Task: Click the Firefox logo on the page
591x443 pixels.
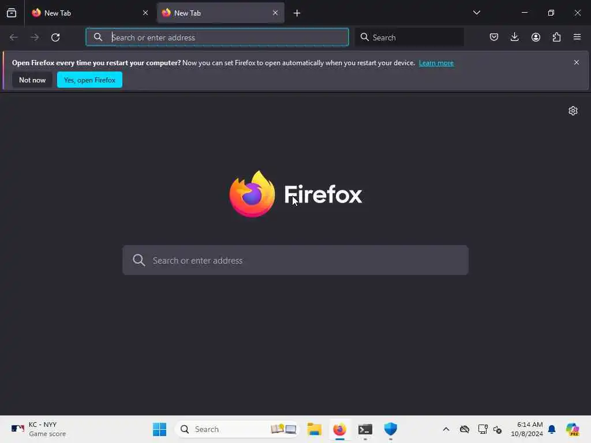Action: pos(252,194)
